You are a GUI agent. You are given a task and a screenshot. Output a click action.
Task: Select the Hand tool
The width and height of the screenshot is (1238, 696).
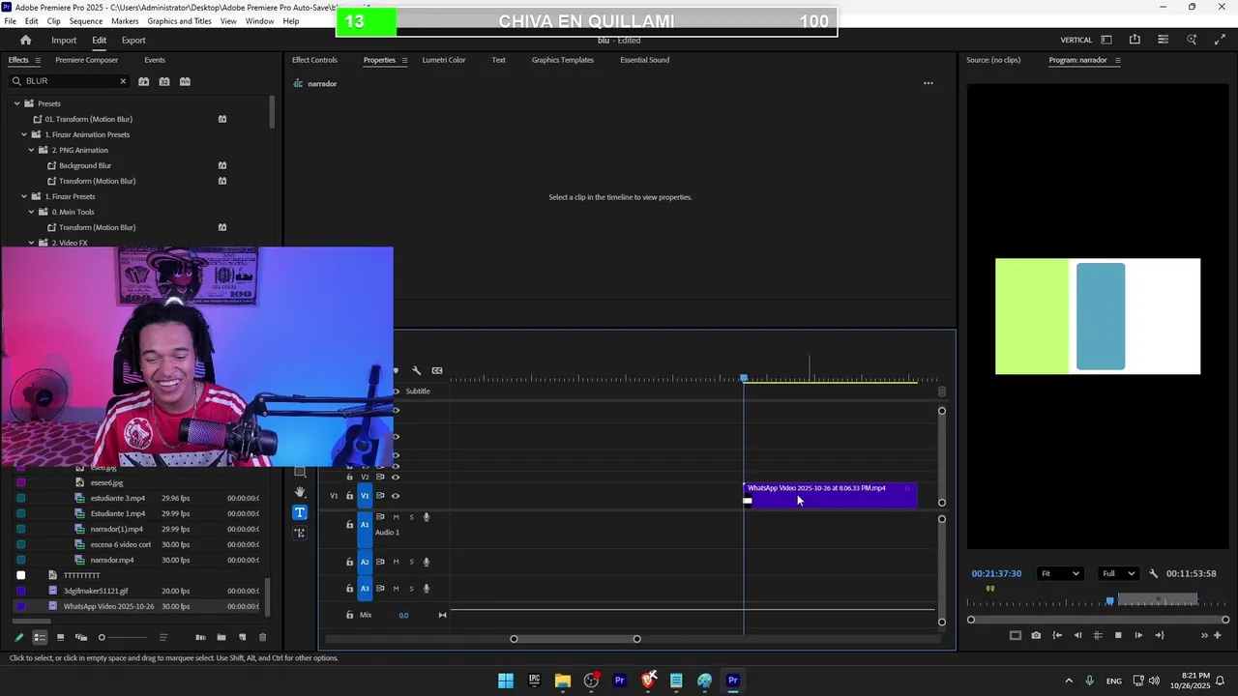[x=300, y=492]
